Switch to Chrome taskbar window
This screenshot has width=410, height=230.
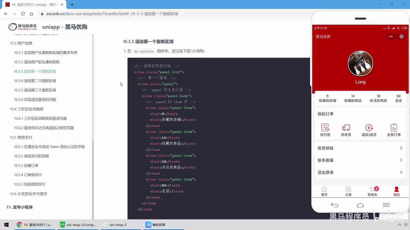pyautogui.click(x=35, y=225)
